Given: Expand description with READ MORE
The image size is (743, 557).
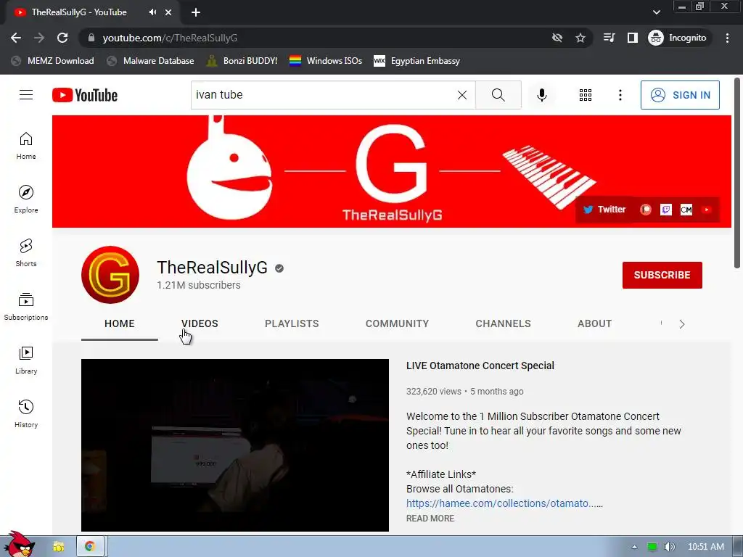Looking at the screenshot, I should coord(430,518).
